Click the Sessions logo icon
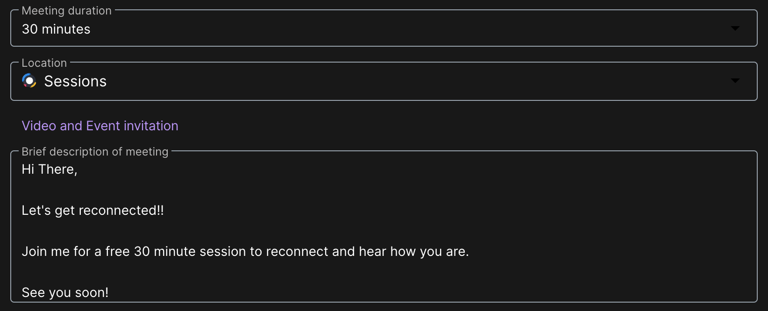 pos(29,81)
